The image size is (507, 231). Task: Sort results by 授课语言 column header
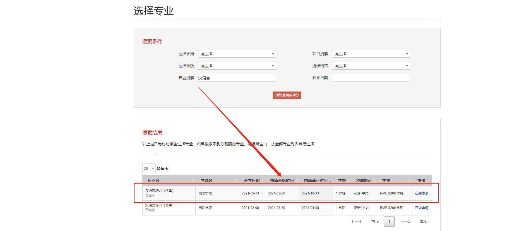pyautogui.click(x=364, y=181)
